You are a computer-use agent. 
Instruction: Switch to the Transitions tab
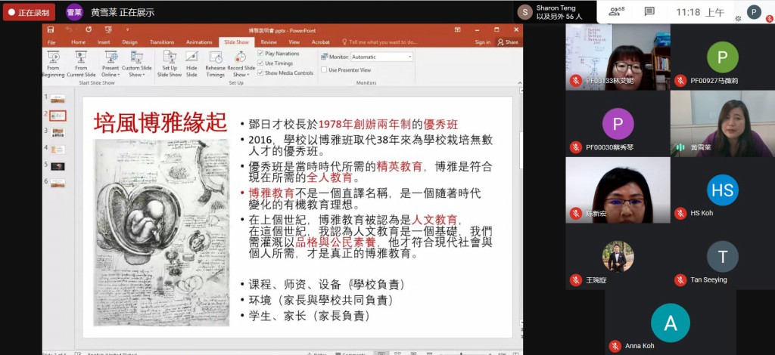[x=162, y=42]
